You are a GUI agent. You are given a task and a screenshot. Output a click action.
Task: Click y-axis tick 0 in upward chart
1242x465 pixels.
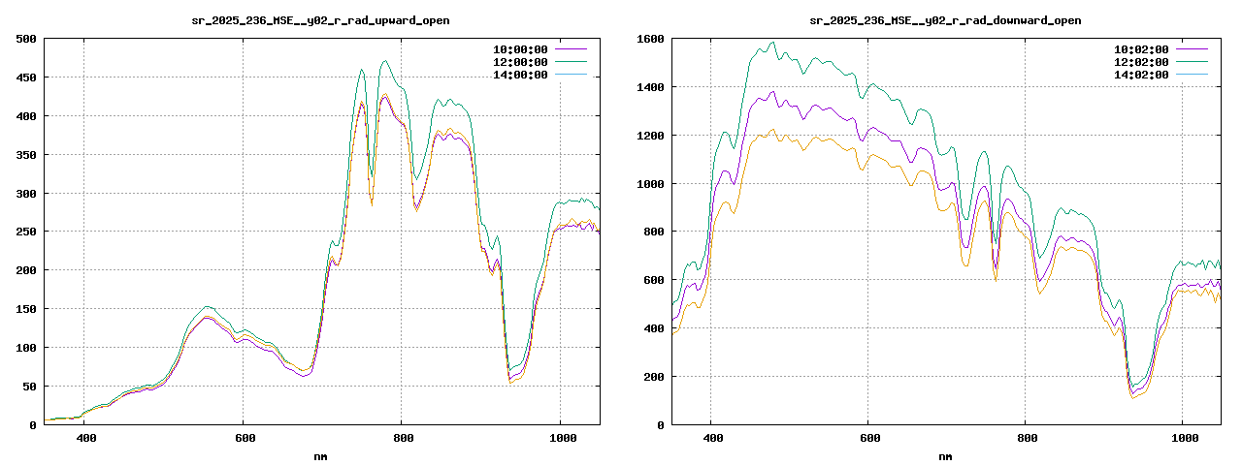point(33,425)
